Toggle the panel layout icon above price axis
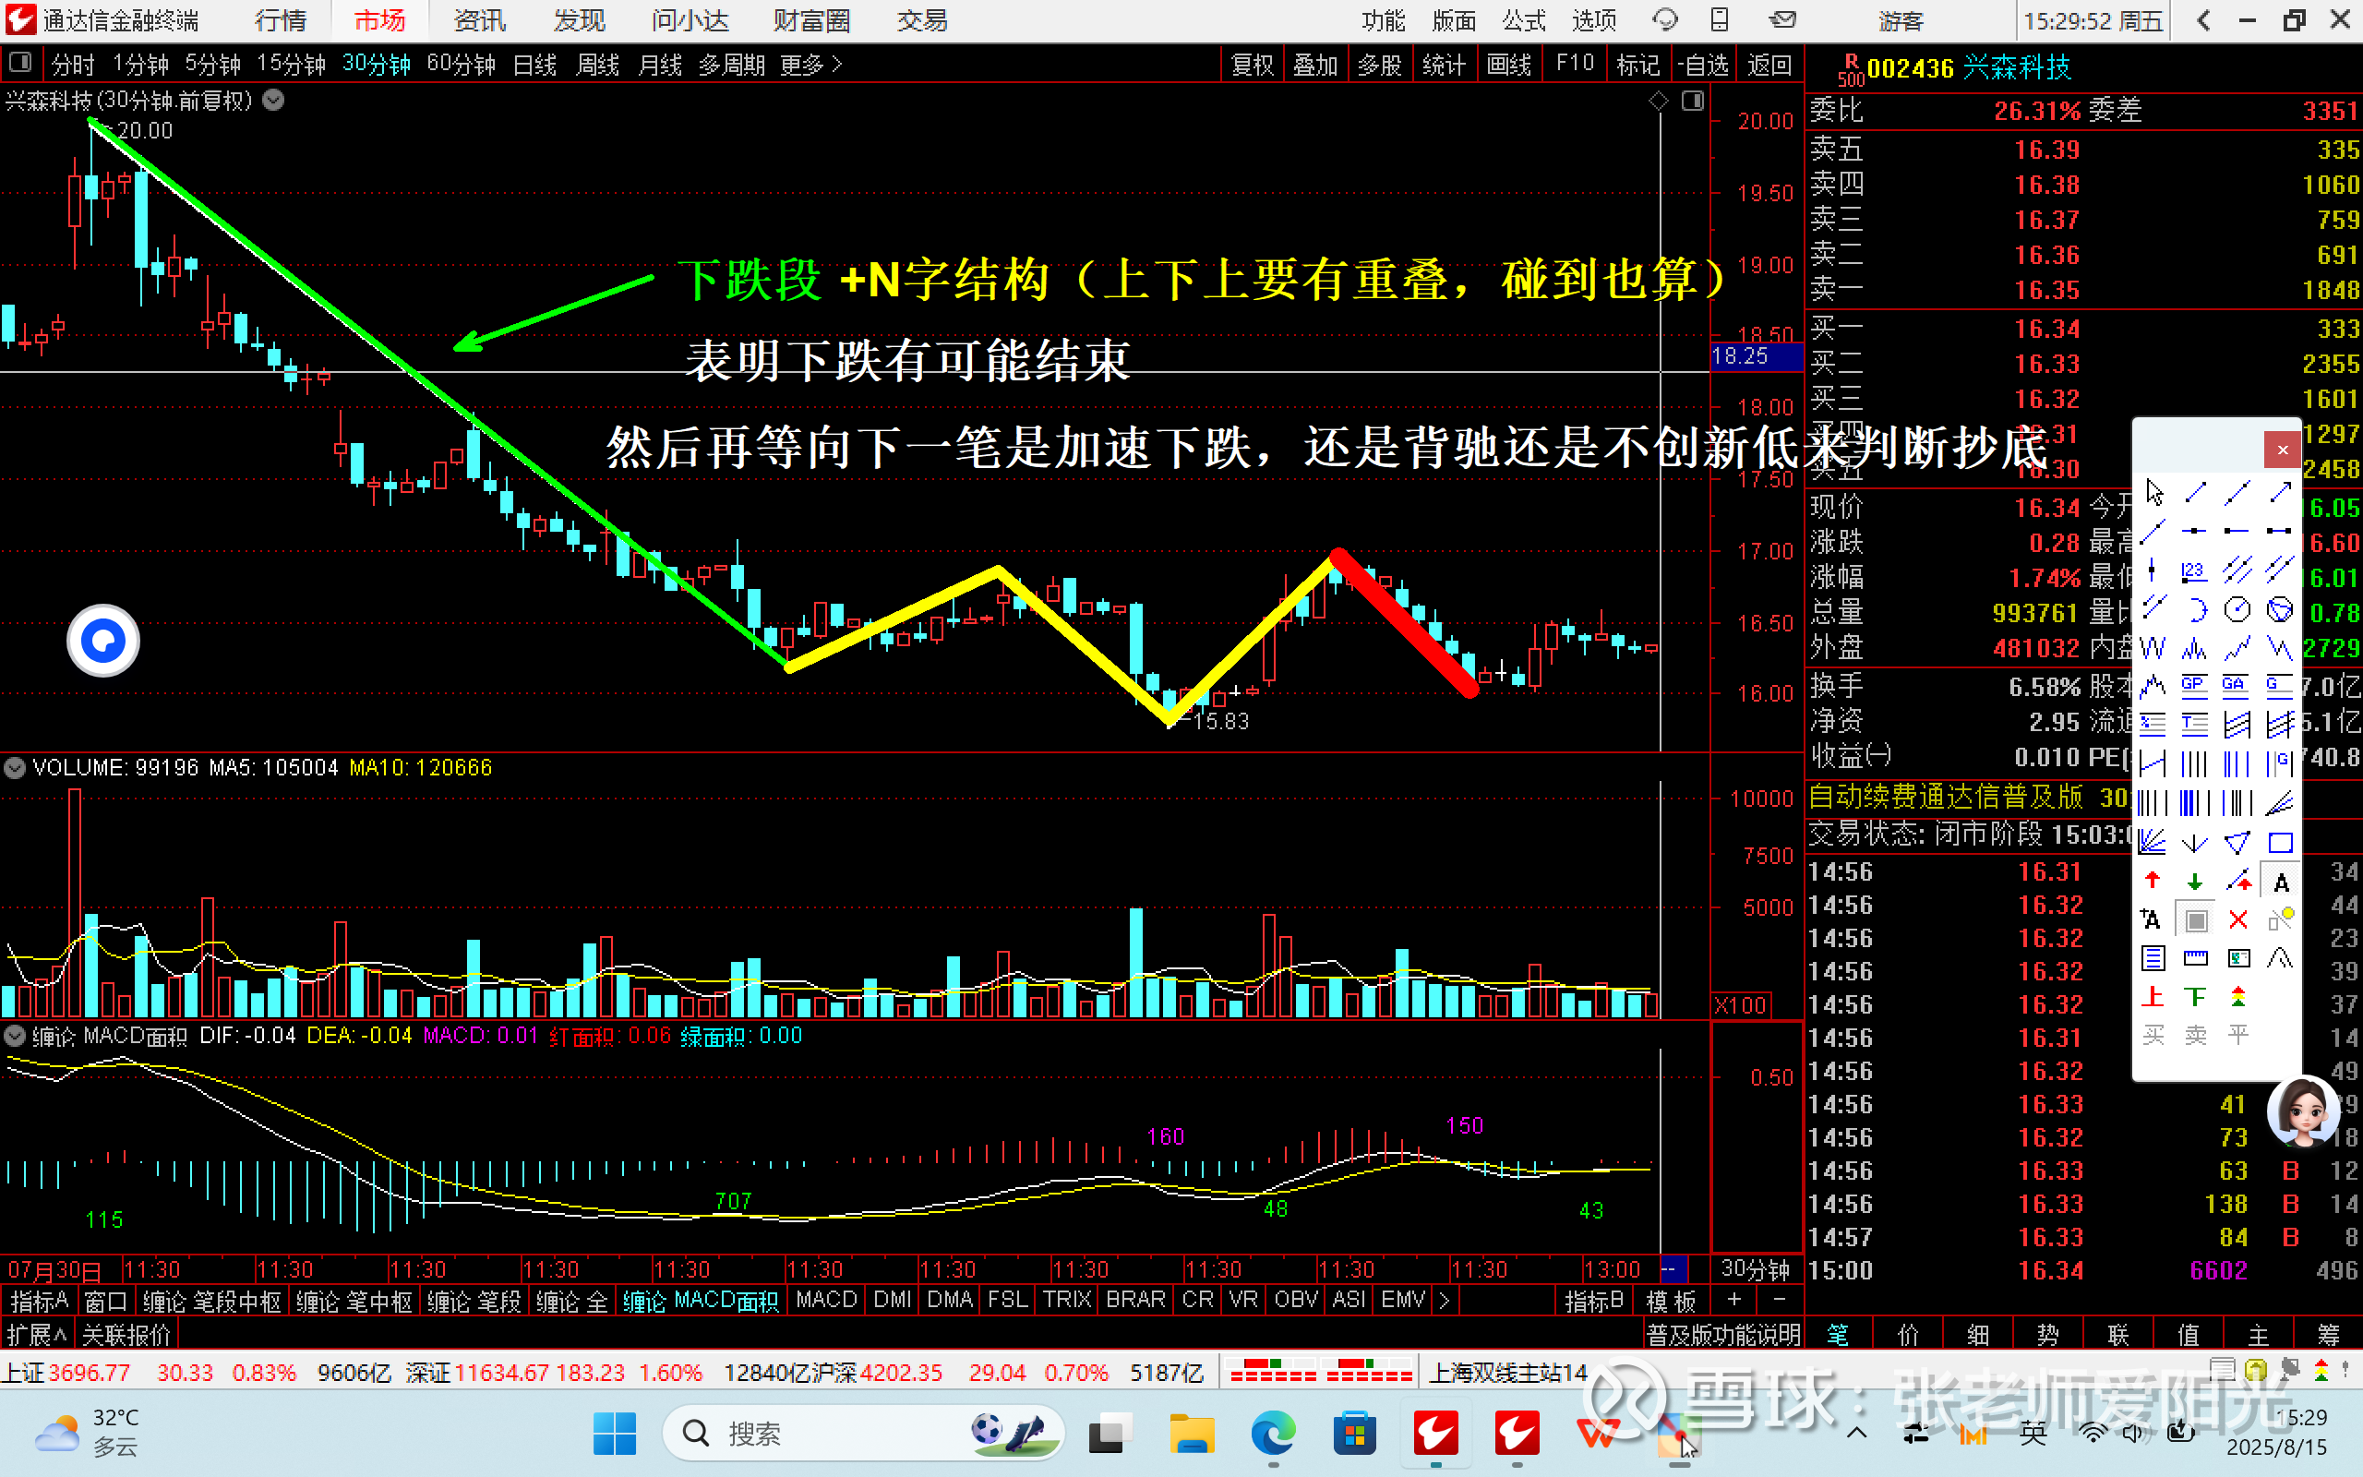 1693,102
